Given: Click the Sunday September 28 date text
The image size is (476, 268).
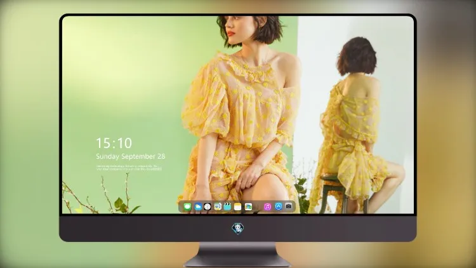Looking at the screenshot, I should 131,156.
